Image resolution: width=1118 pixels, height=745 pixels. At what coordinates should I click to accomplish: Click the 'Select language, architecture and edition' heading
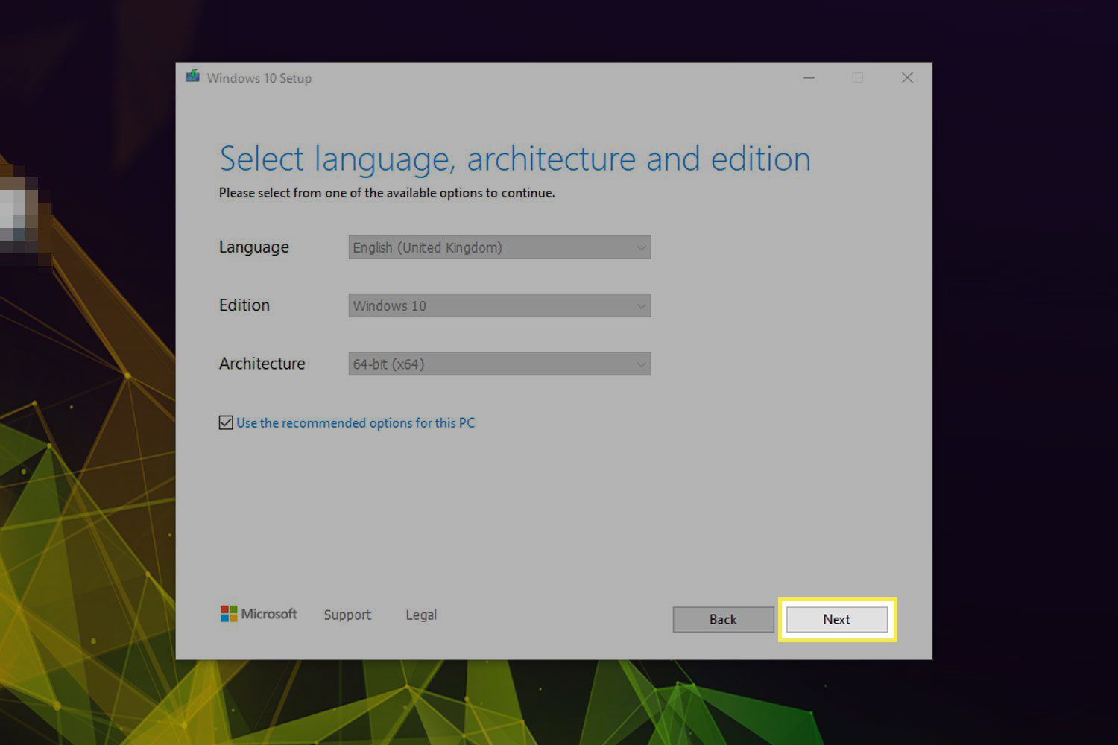pos(515,159)
